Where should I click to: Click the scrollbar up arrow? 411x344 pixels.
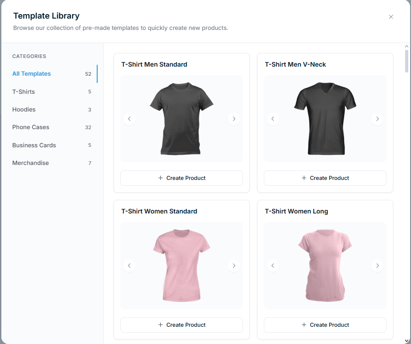pyautogui.click(x=406, y=46)
